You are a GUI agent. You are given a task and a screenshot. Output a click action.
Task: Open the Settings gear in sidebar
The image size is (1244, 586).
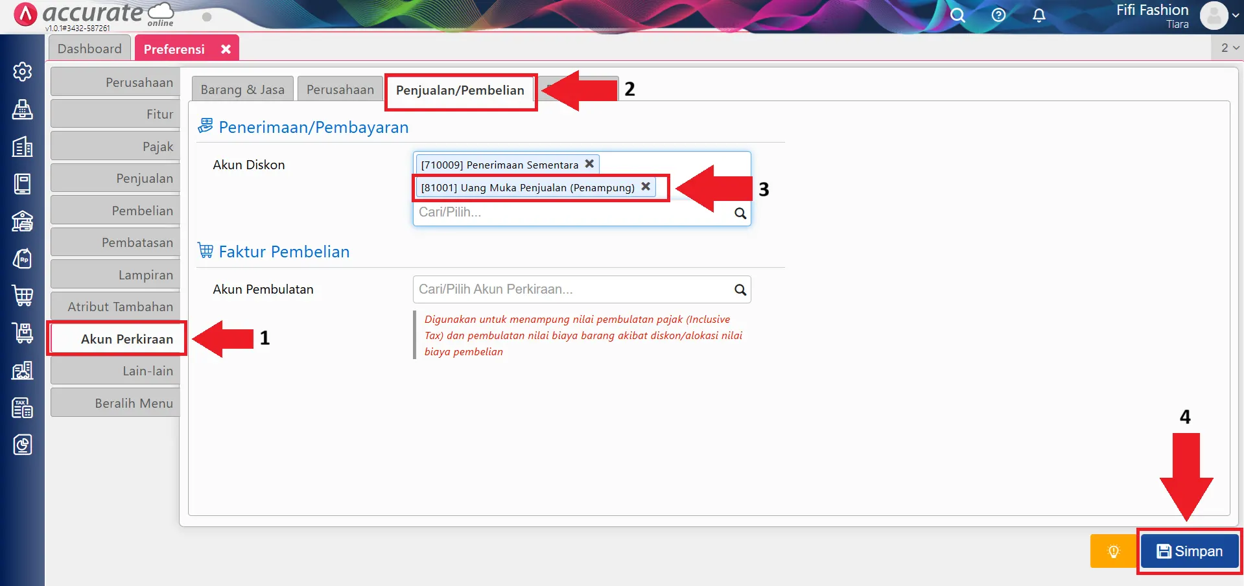pos(23,71)
